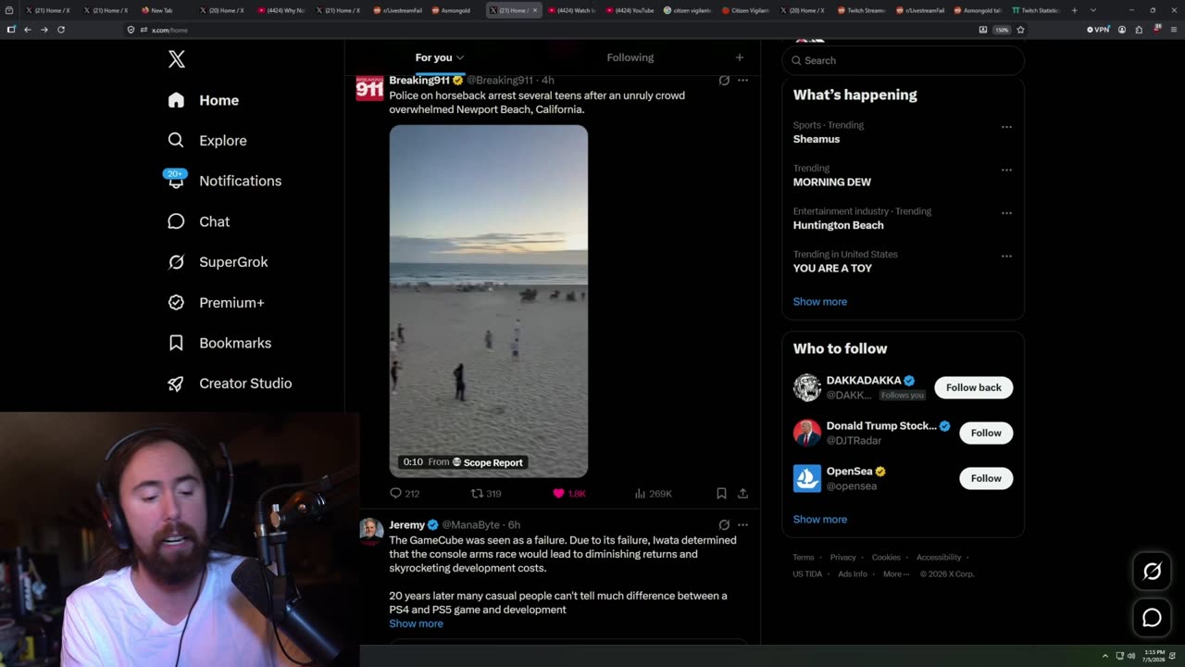Viewport: 1185px width, 667px height.
Task: Open Notifications with the 20+ badge
Action: click(224, 181)
